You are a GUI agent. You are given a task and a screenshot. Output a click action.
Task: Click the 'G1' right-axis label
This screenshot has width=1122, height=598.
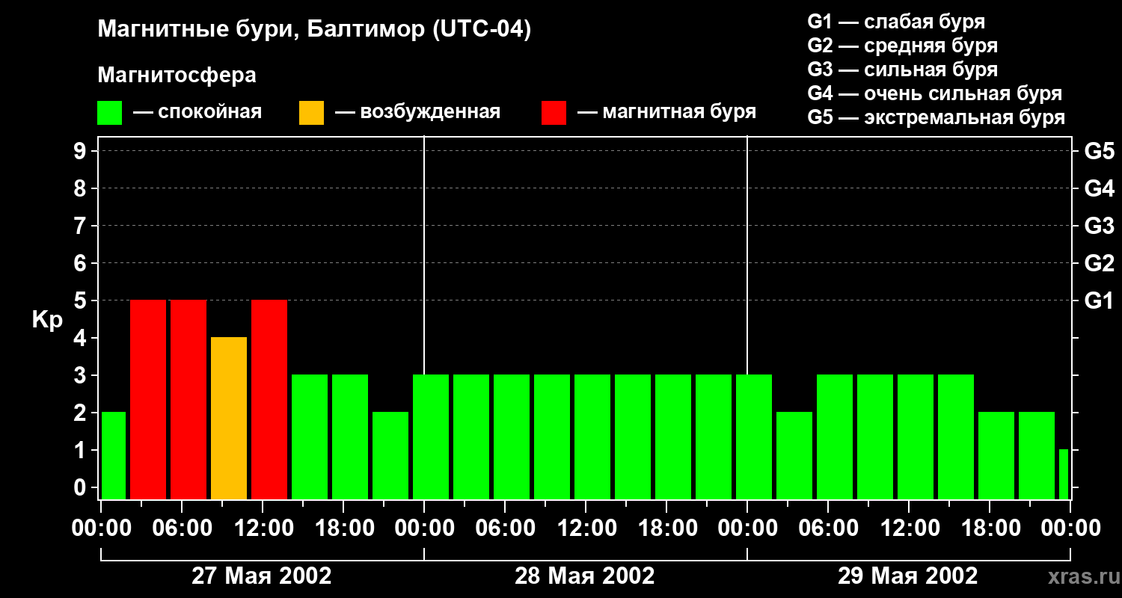pyautogui.click(x=1100, y=300)
